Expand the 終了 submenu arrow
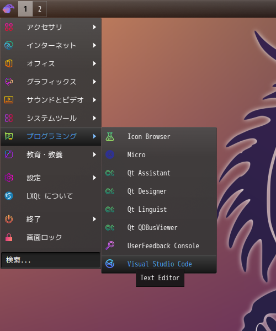276x331 pixels. (94, 219)
